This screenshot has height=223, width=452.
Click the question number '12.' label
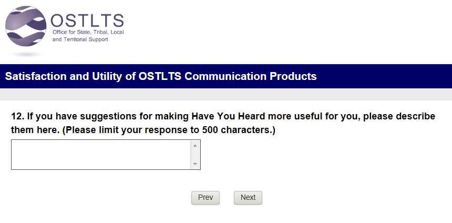(x=18, y=116)
